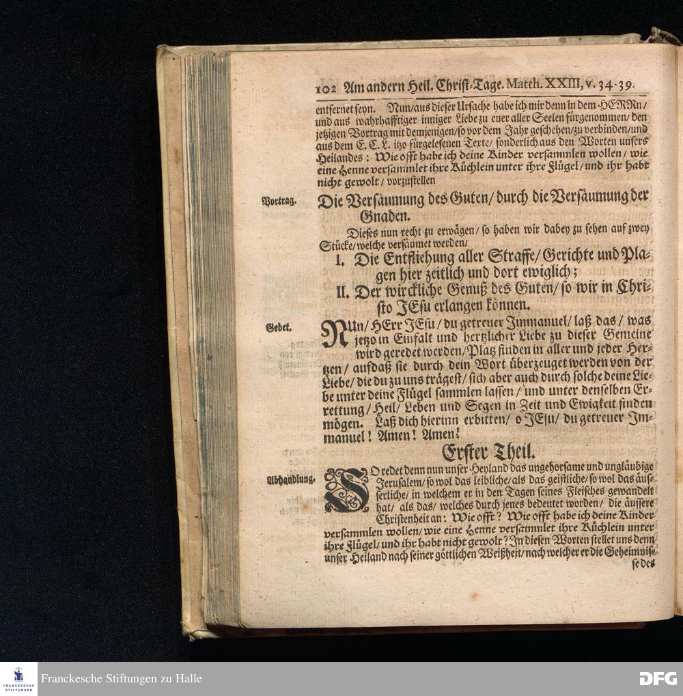Click point II. Der wirckliche Genuß des Guten
The width and height of the screenshot is (683, 696).
tap(492, 295)
